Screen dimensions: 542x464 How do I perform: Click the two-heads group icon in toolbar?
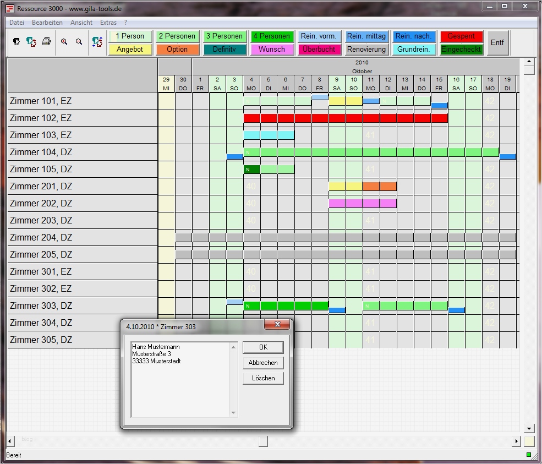pos(31,42)
